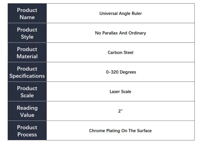
Task: Select the No Parallax And Ordinary value
Action: click(120, 33)
